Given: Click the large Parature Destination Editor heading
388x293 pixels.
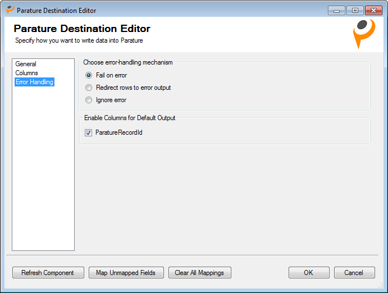Looking at the screenshot, I should click(82, 29).
